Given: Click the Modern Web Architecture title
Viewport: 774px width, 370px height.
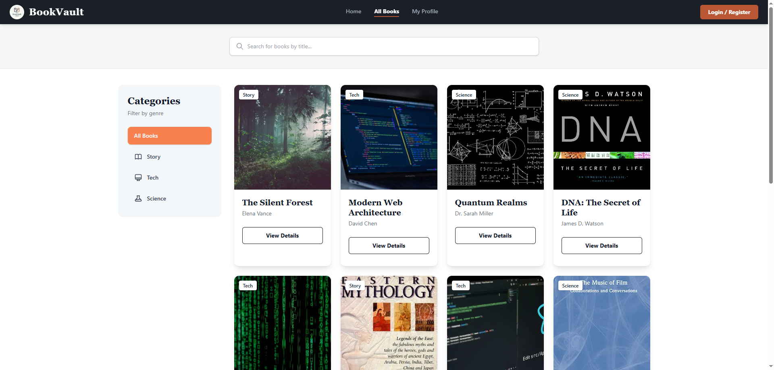Looking at the screenshot, I should pyautogui.click(x=376, y=207).
